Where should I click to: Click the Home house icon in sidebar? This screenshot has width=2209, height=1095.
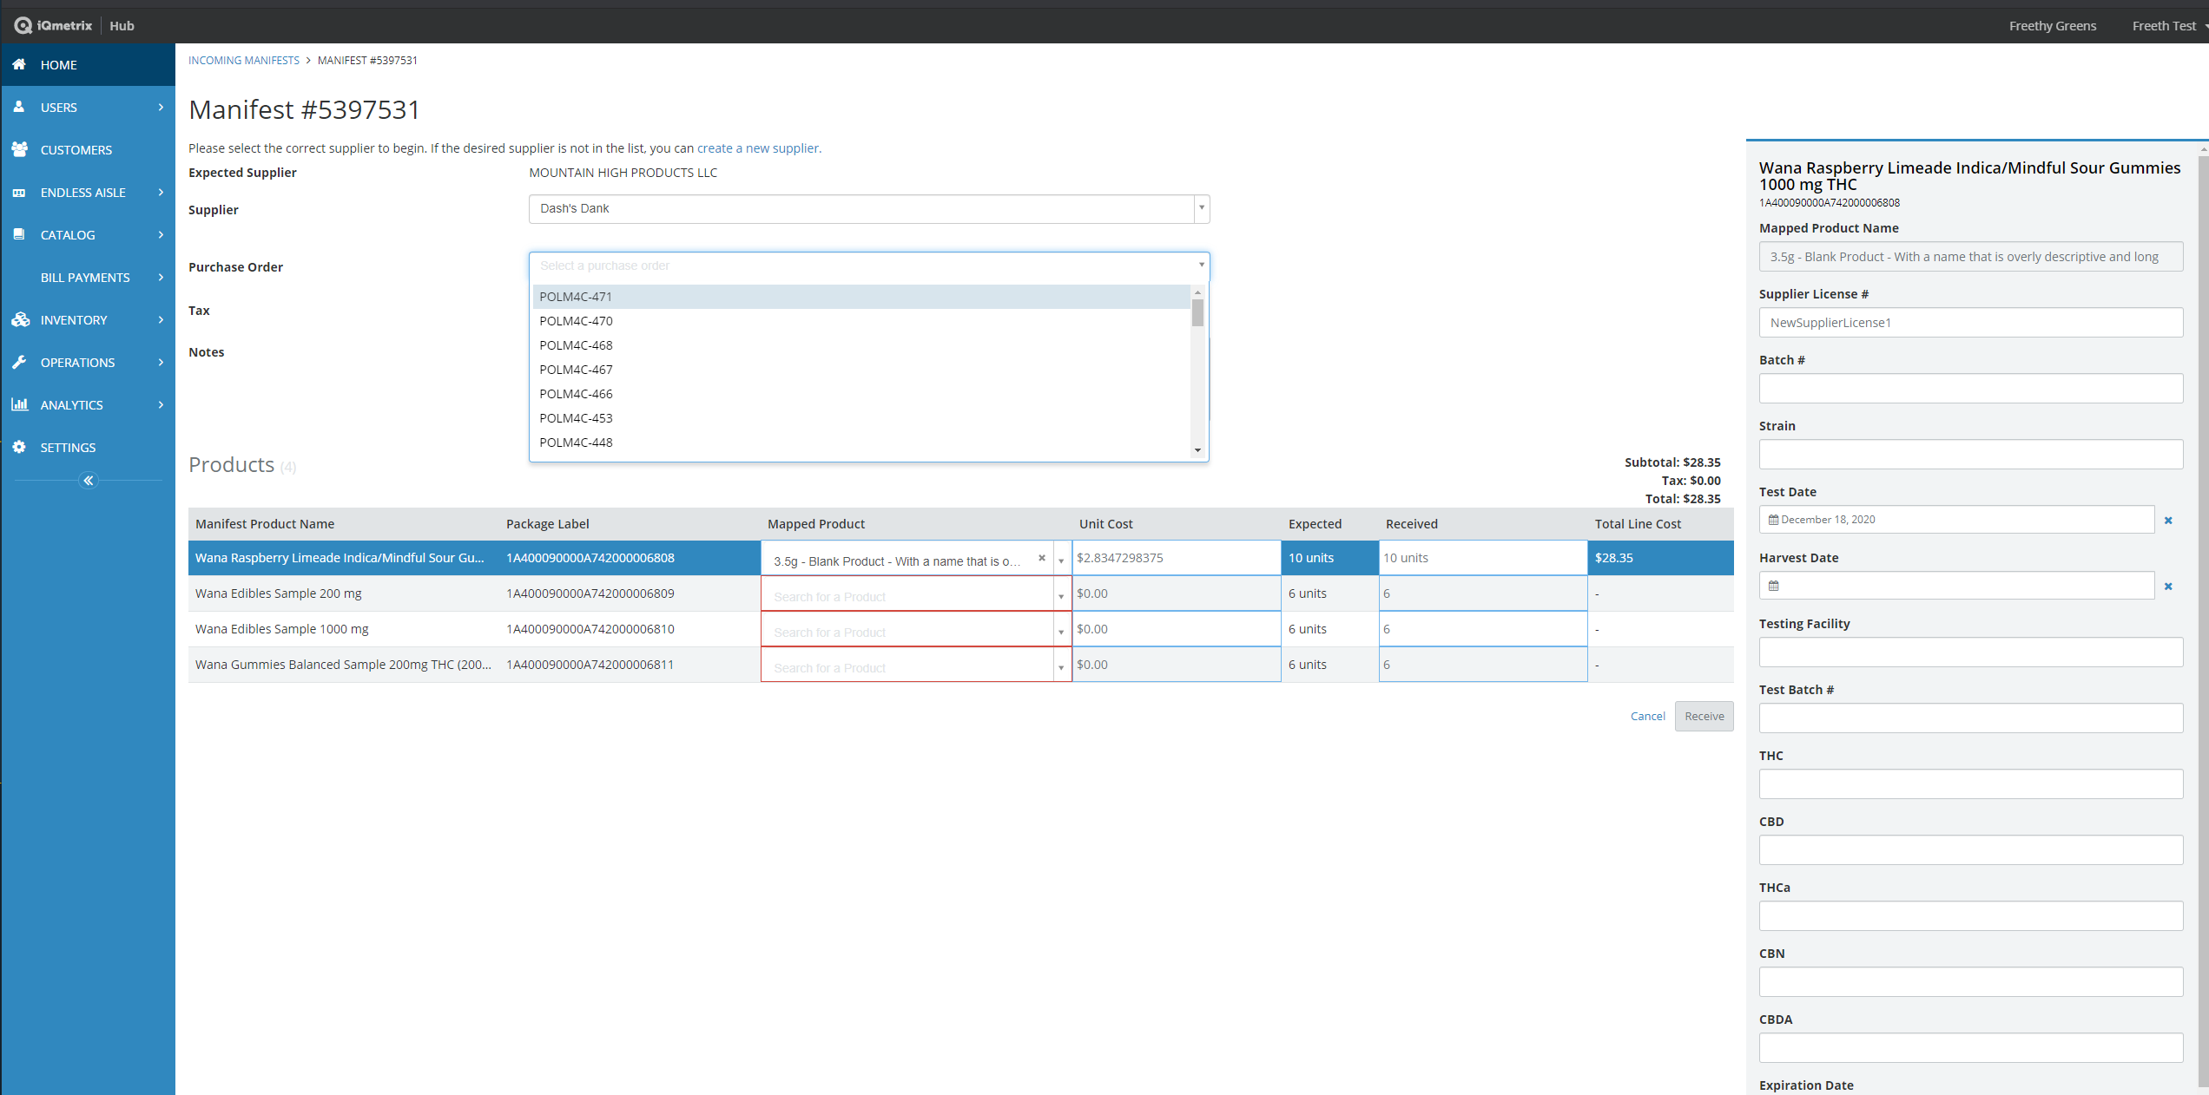tap(19, 64)
